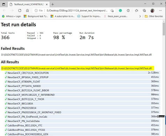Viewport: 166px width, 136px height.
Task: Expand more bookmarks chevron
Action: pos(140,16)
